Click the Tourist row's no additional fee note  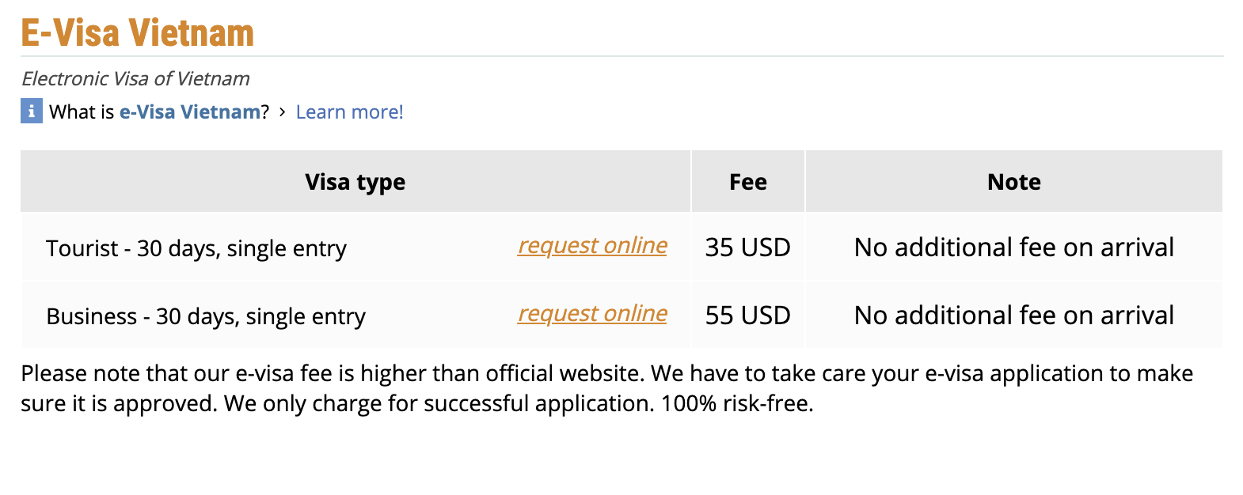[1013, 247]
